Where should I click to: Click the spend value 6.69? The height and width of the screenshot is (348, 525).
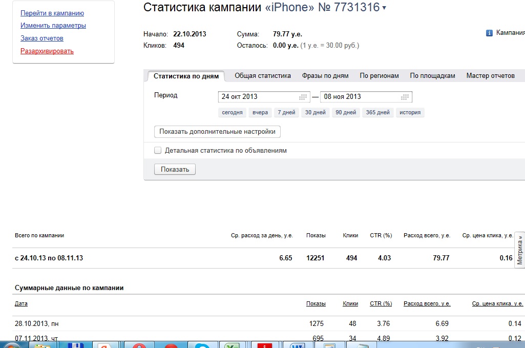pyautogui.click(x=442, y=323)
